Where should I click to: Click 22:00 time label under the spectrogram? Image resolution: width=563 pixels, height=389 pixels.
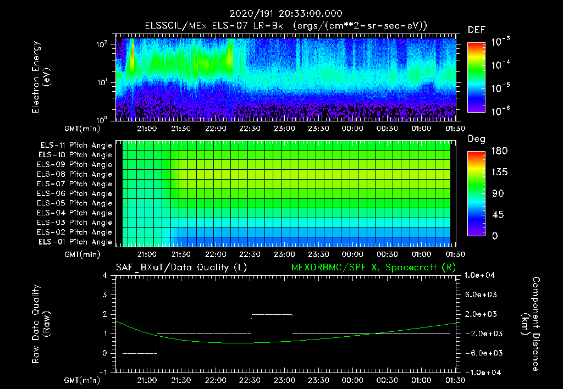pyautogui.click(x=216, y=129)
